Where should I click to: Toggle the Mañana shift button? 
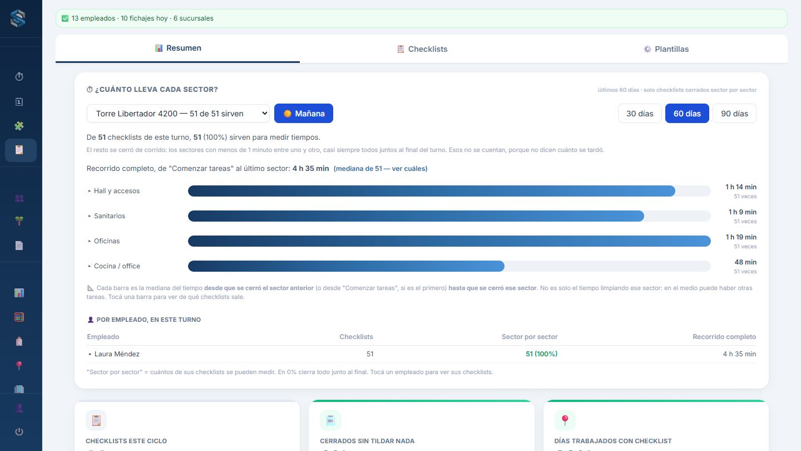(304, 113)
